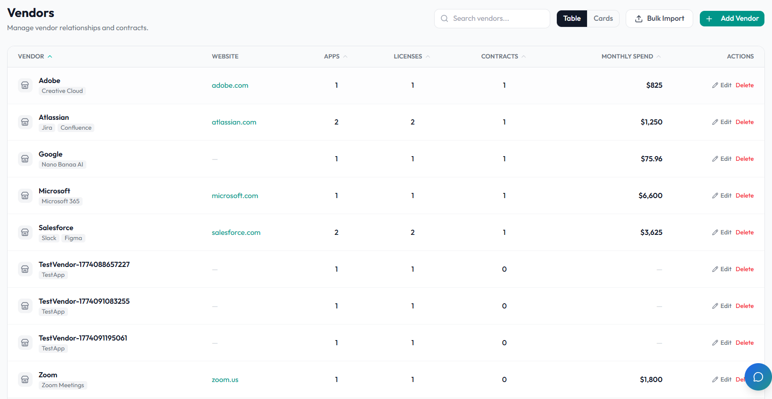Delete the Salesforce vendor
The height and width of the screenshot is (399, 772).
(745, 233)
